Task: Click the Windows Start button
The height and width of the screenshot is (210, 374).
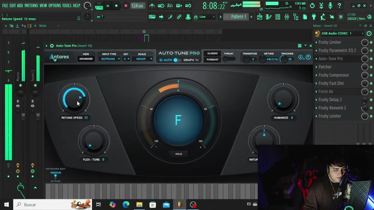Action: (6, 204)
